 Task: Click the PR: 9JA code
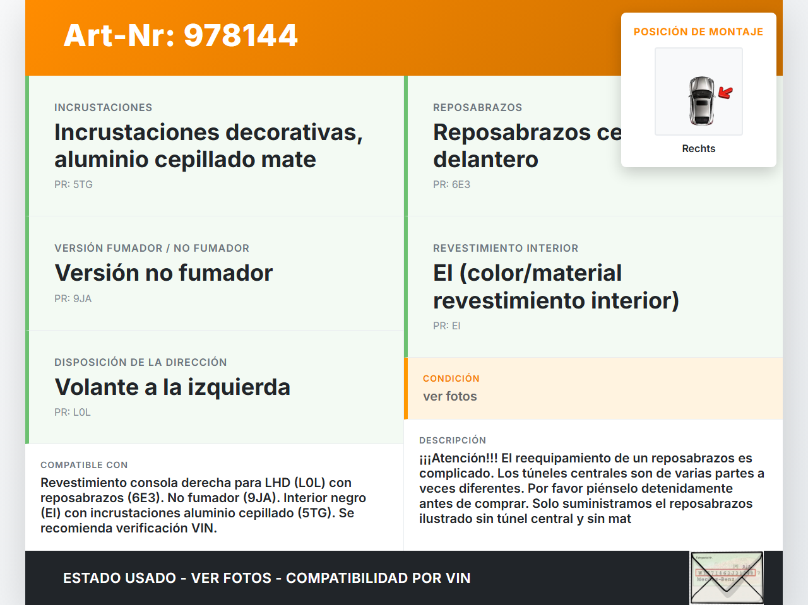pos(73,298)
